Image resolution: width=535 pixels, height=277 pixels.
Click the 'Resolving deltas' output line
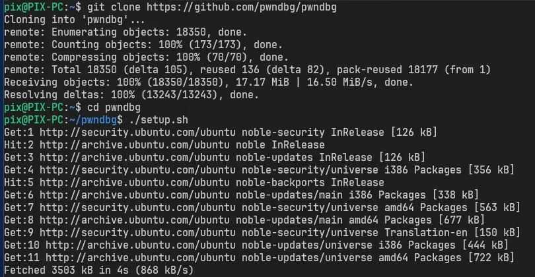[x=131, y=95]
